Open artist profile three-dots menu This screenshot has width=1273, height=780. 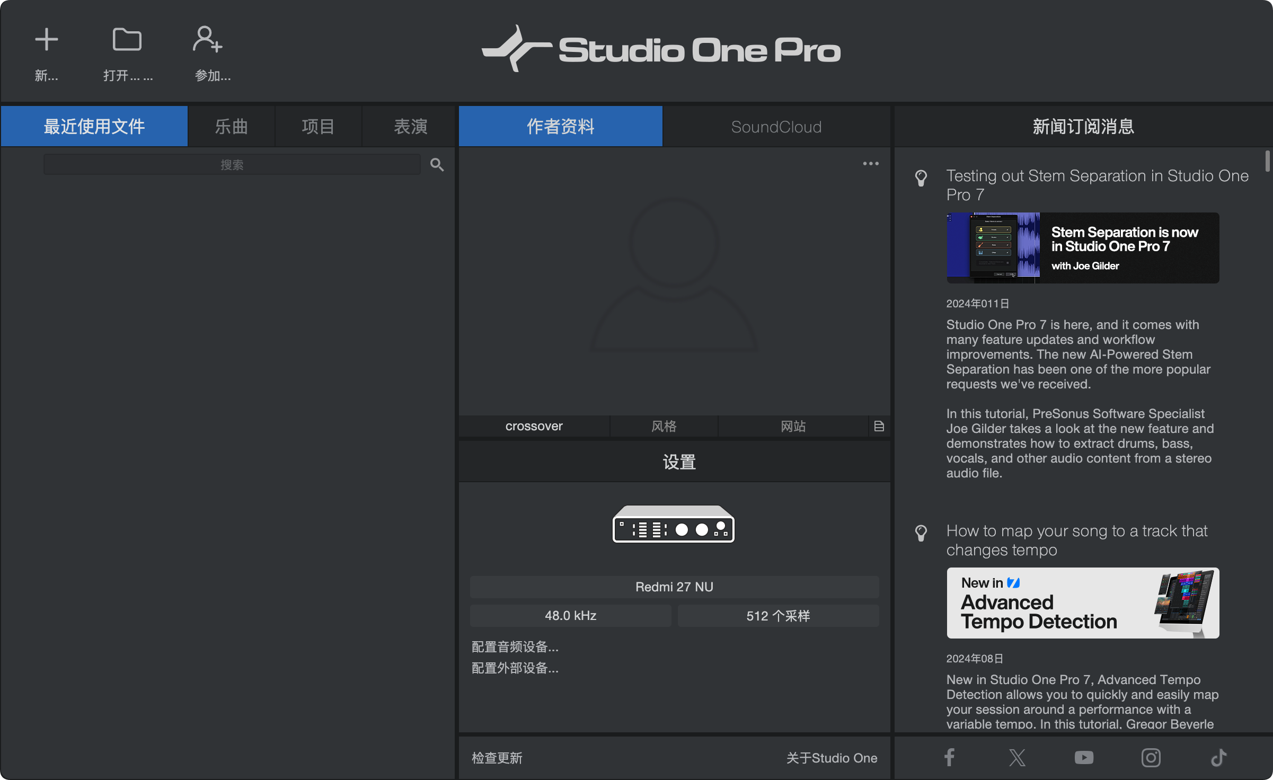871,164
